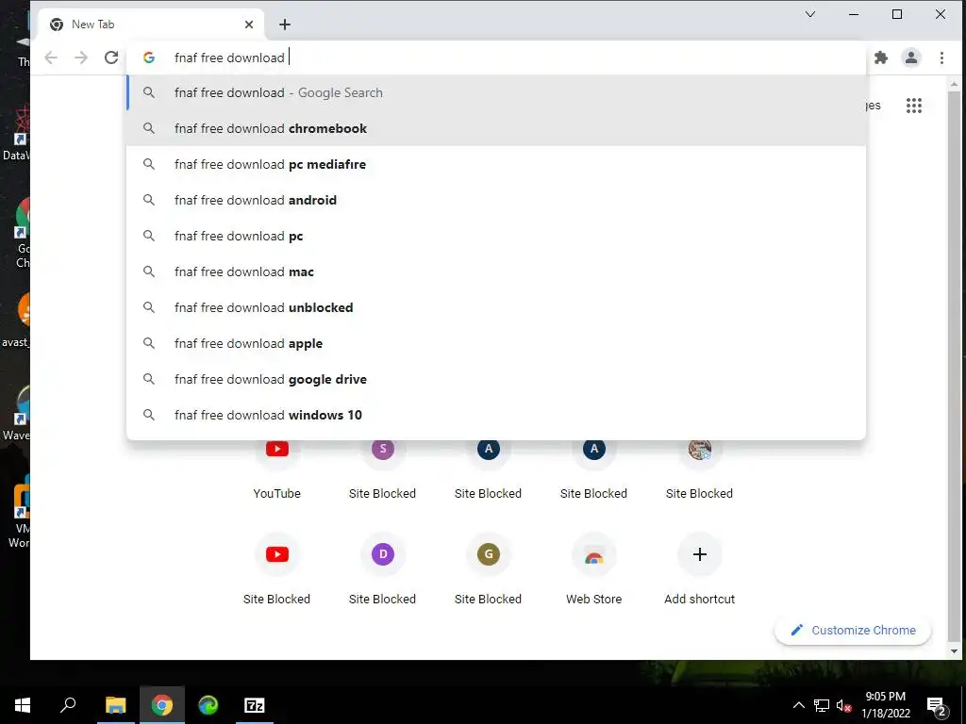
Task: Reload the page with the refresh icon
Action: click(x=111, y=58)
